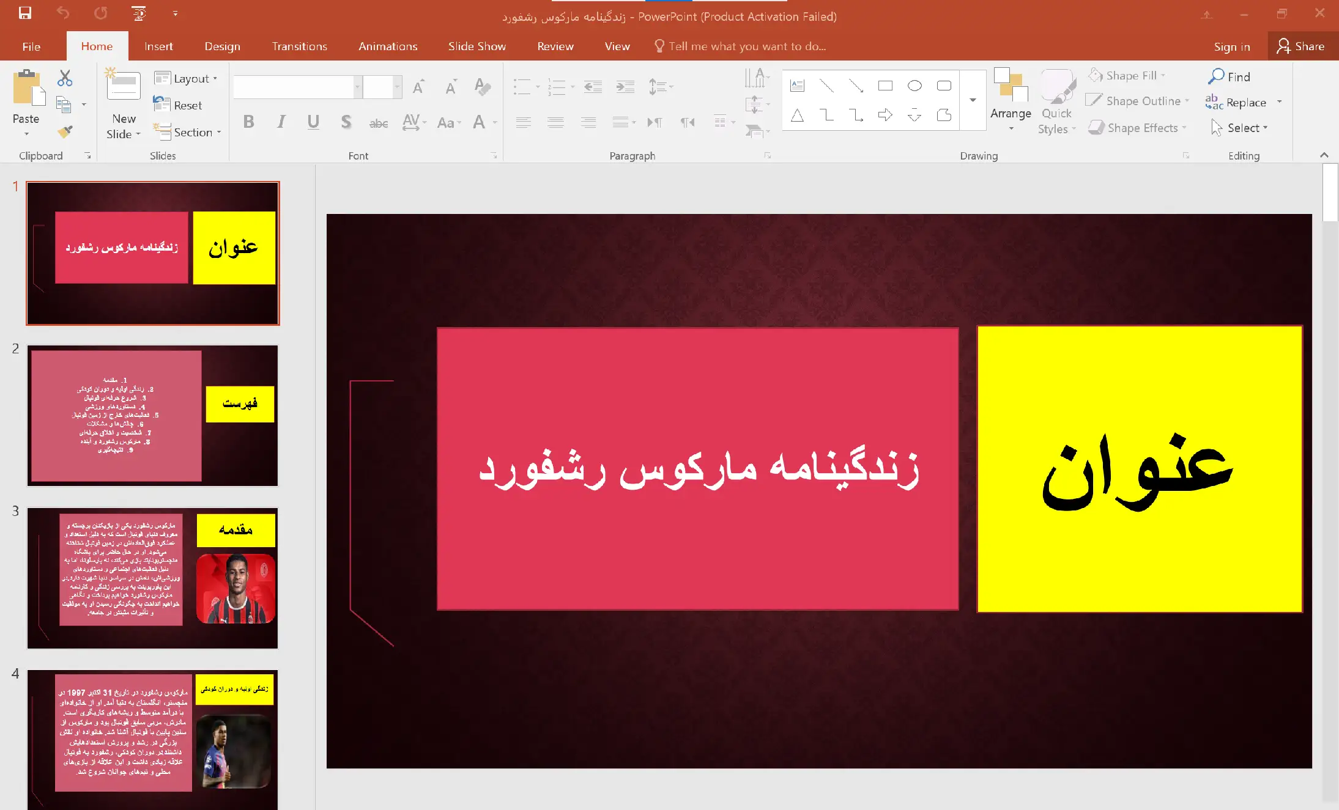
Task: Expand the shapes gallery More arrow
Action: pyautogui.click(x=973, y=100)
